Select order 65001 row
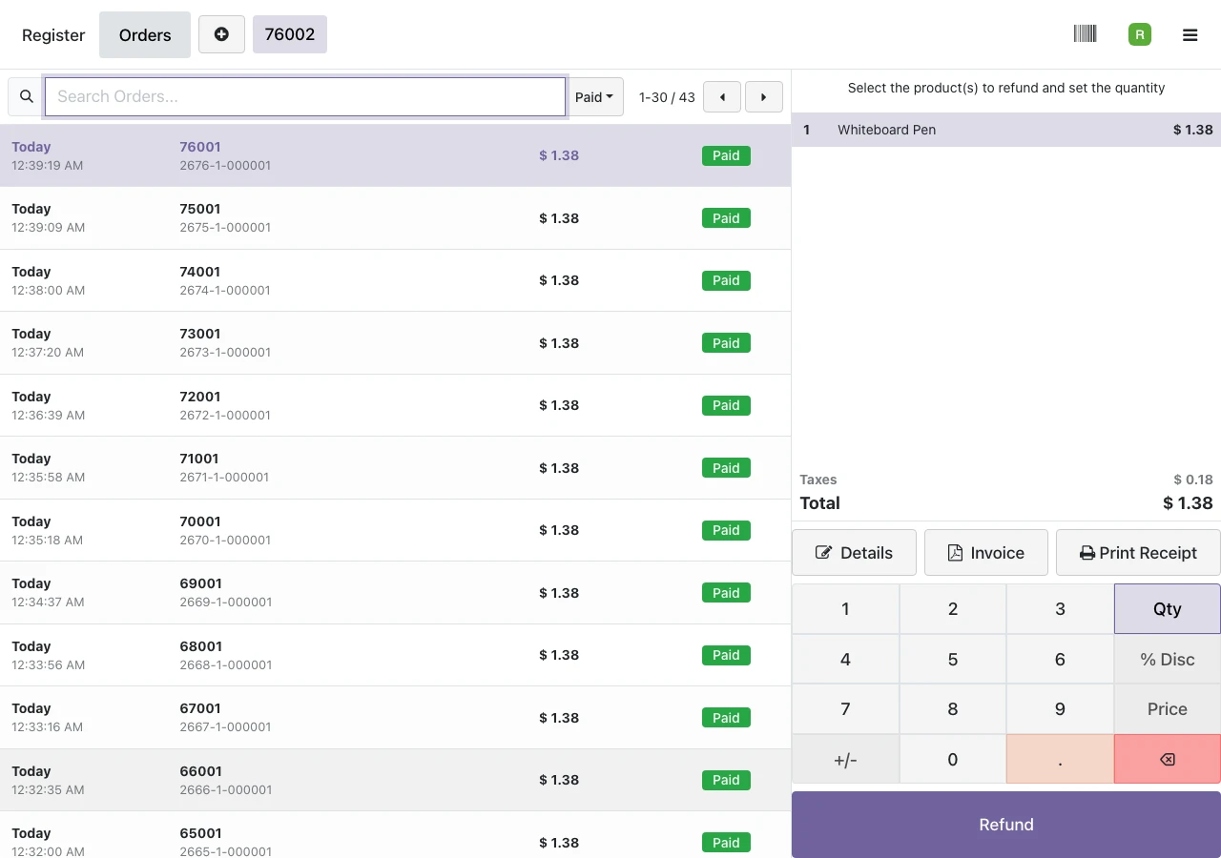Screen dimensions: 1221x858 tap(395, 835)
